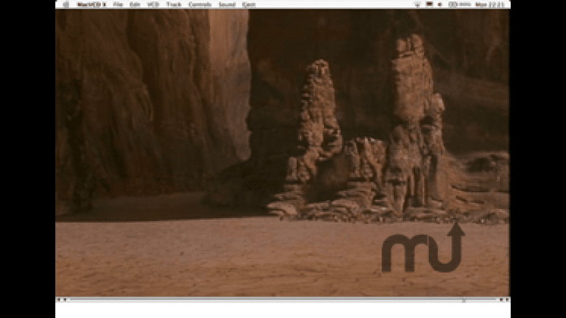Open the Controls menu
This screenshot has width=566, height=318.
pyautogui.click(x=200, y=5)
